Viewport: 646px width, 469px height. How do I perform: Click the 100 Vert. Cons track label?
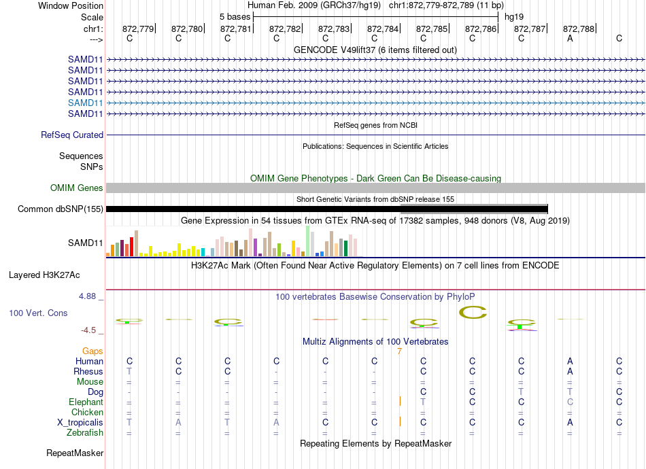38,313
